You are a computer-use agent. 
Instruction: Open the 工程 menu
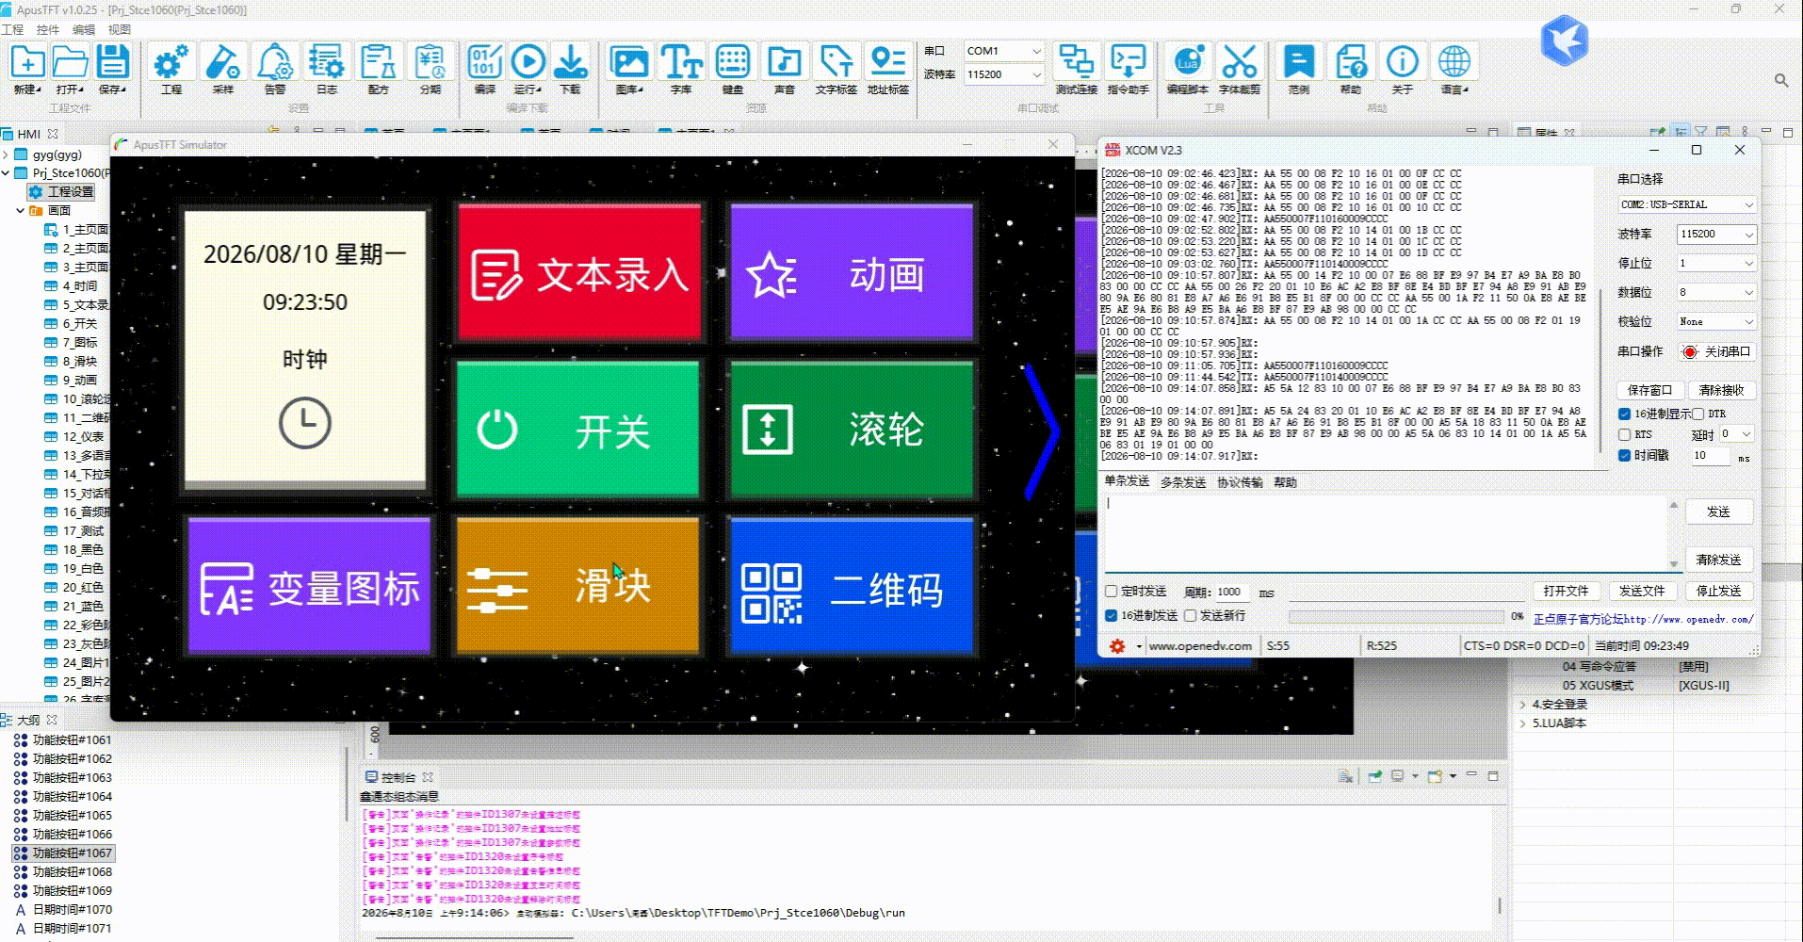[x=12, y=29]
